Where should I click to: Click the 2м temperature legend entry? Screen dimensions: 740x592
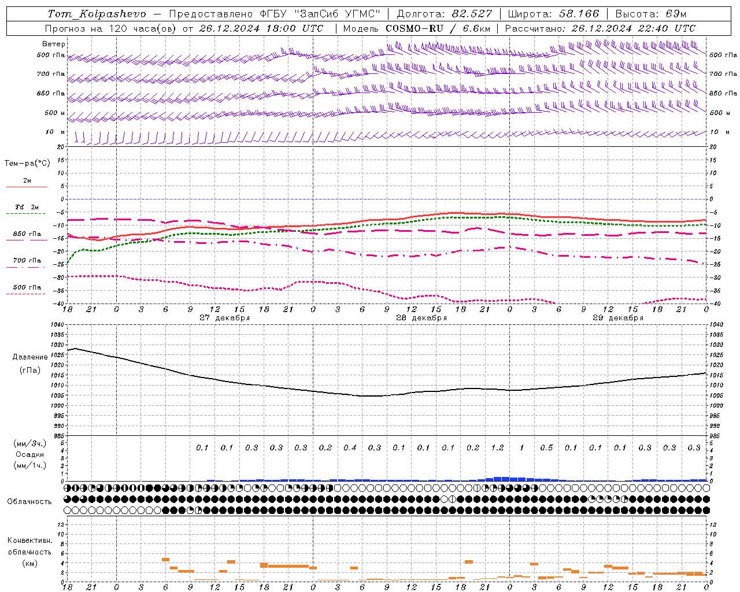tap(27, 181)
